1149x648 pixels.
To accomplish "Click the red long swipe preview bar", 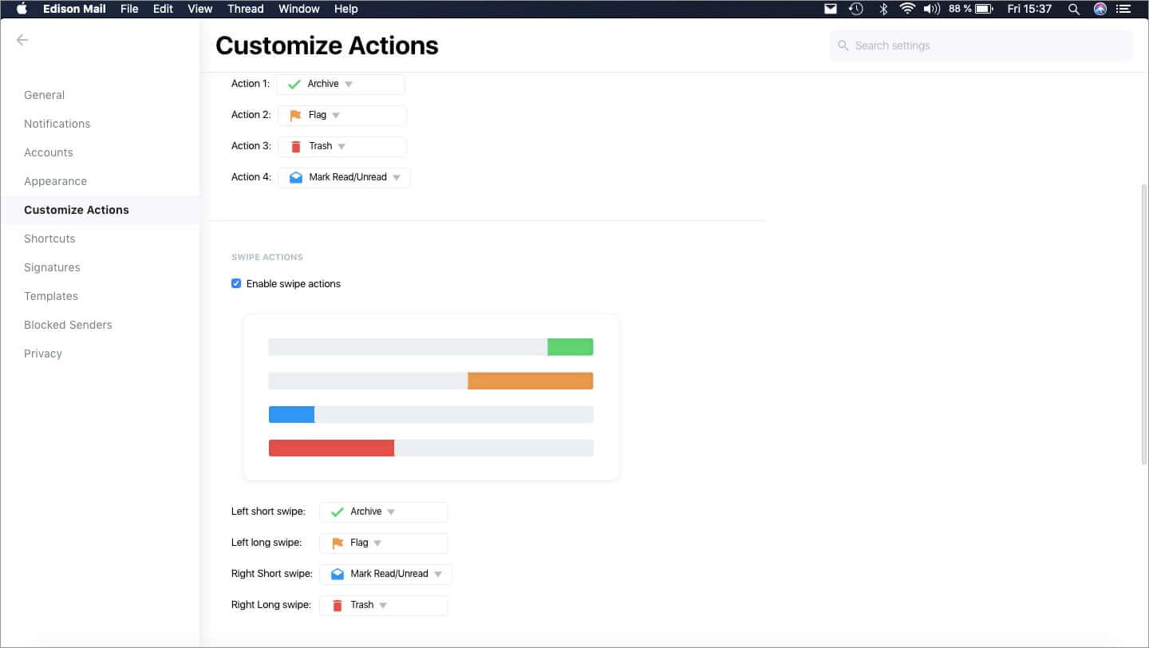I will click(331, 448).
